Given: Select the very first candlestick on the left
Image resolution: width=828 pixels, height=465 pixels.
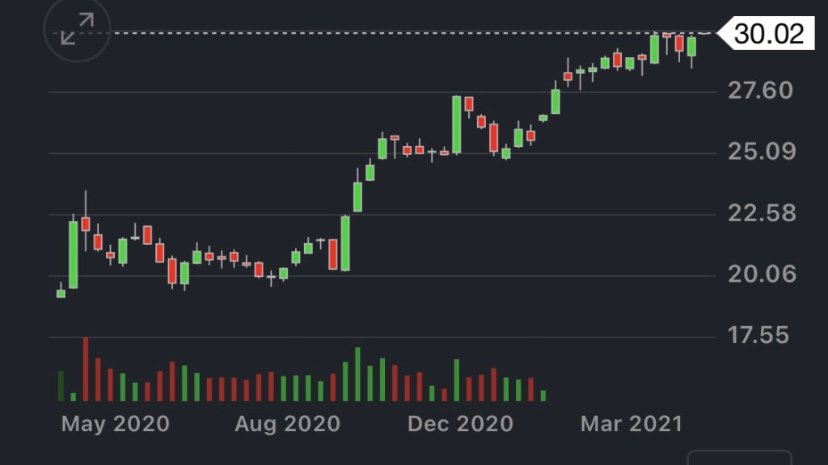Looking at the screenshot, I should tap(61, 293).
